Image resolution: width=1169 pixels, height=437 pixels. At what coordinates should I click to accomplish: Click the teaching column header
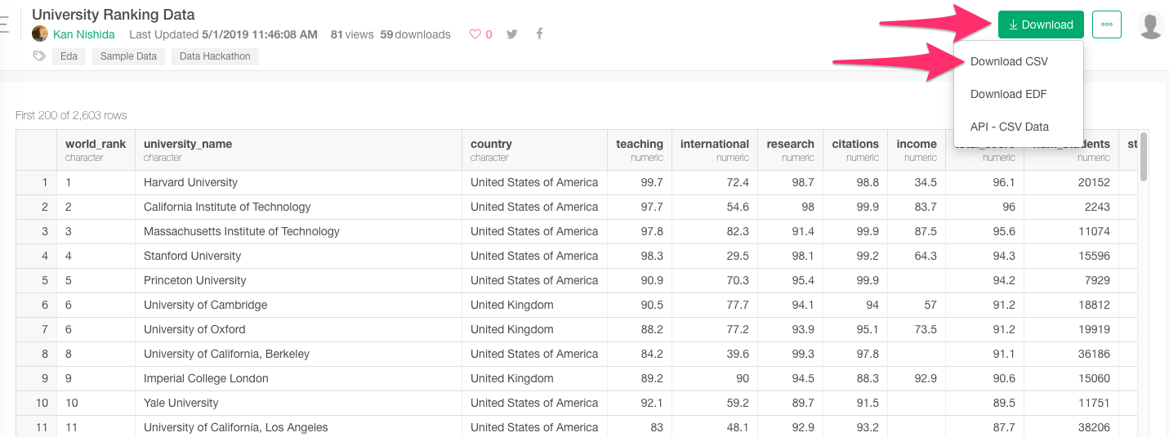pos(640,149)
